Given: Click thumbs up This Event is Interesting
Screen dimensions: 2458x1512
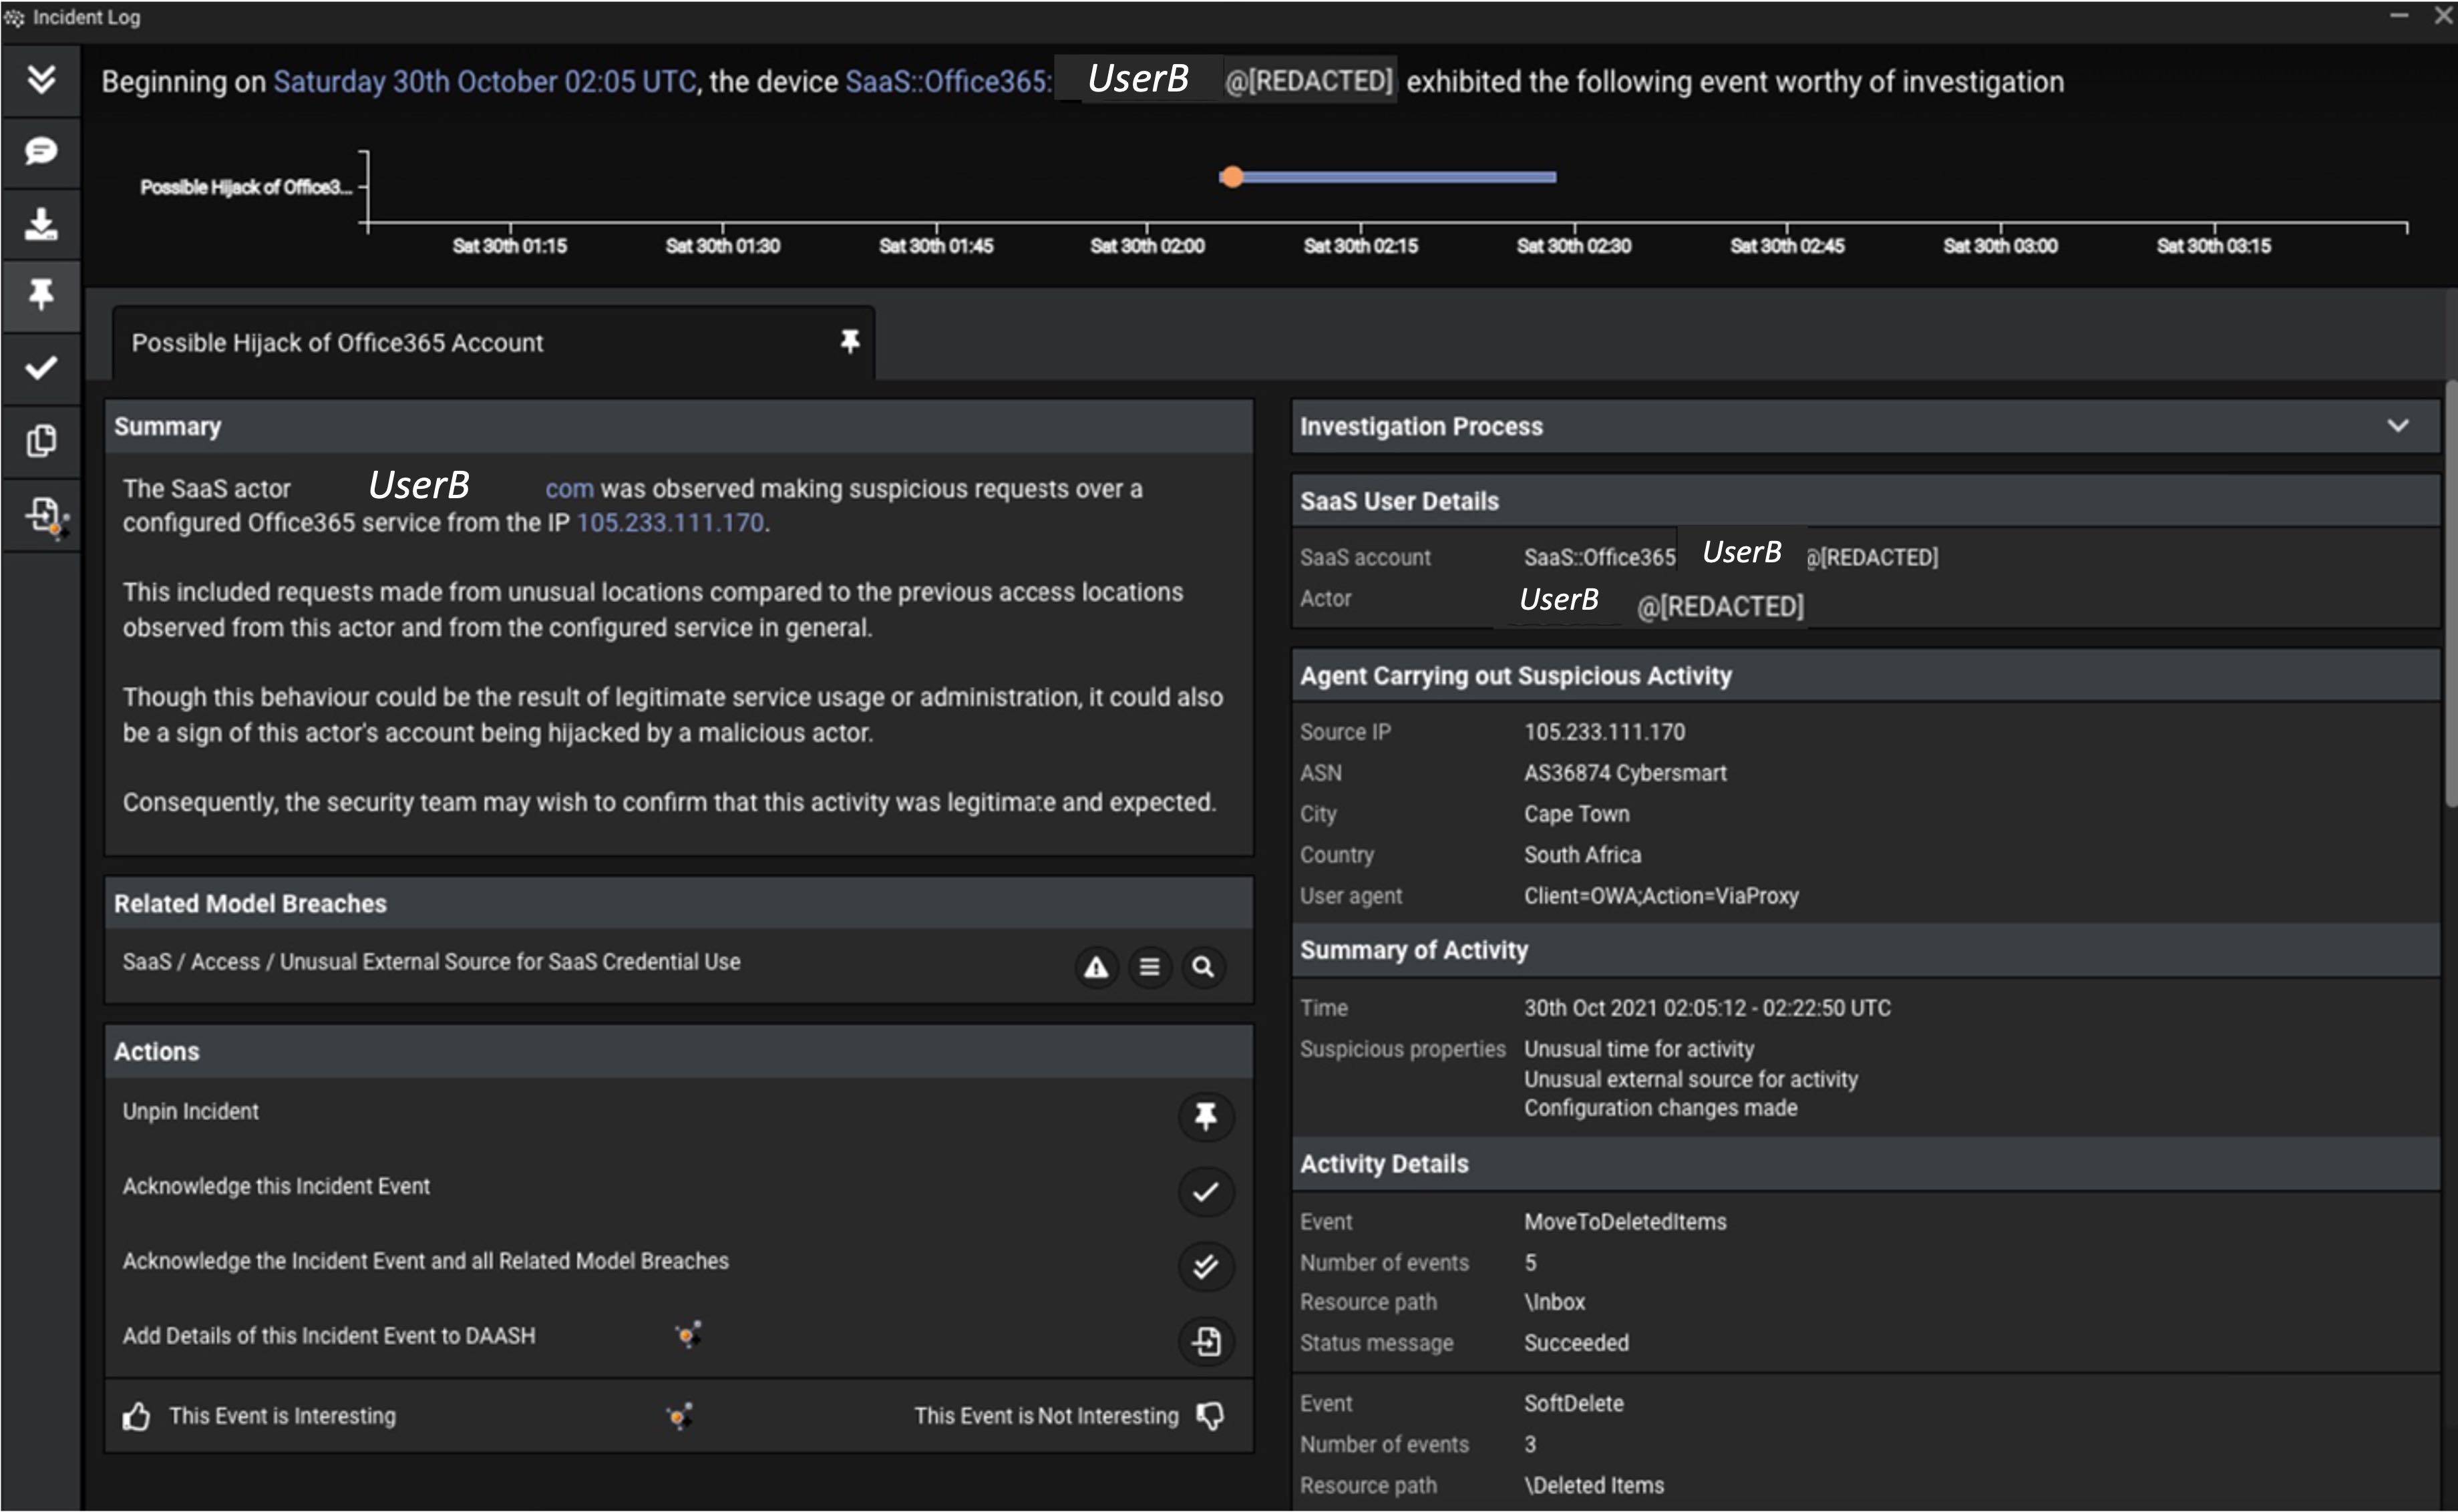Looking at the screenshot, I should click(x=137, y=1416).
